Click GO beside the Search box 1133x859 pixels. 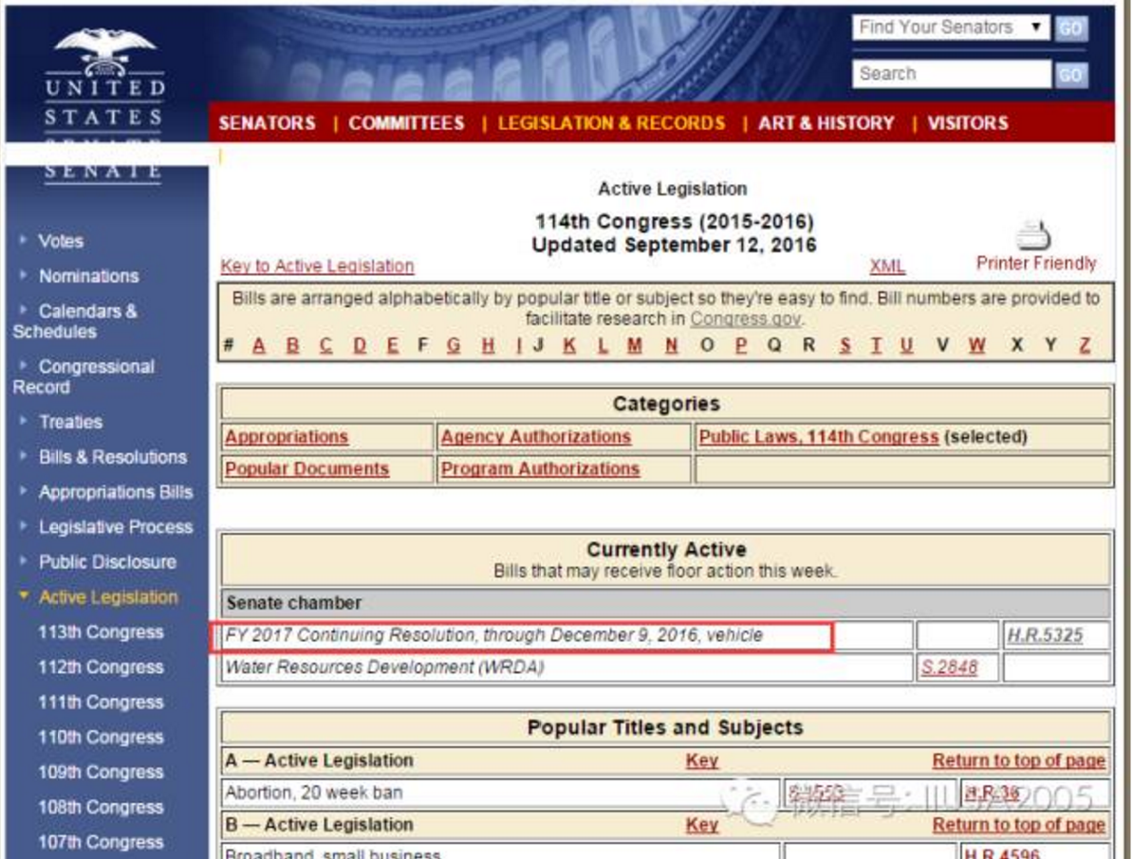click(1071, 74)
